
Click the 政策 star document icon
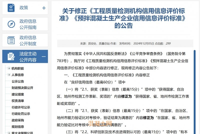[11, 8]
